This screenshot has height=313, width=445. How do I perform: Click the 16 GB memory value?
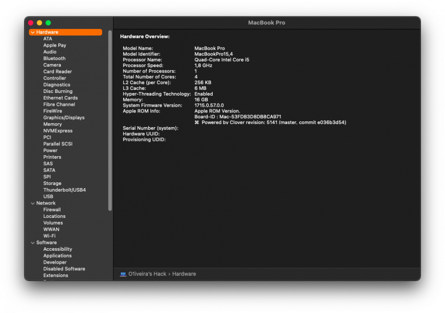201,100
